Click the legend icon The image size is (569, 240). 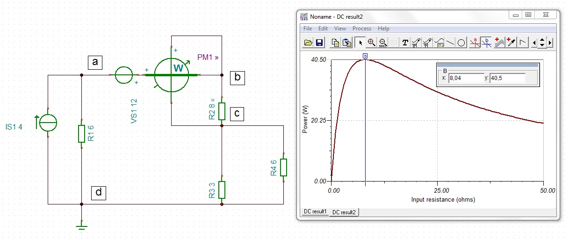coord(439,43)
